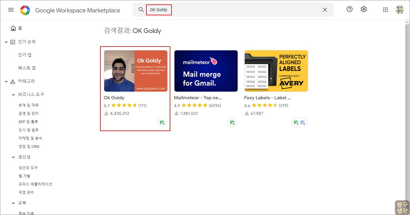Click the Sheets add-on icon under Ok Goldy
This screenshot has width=410, height=215.
click(x=162, y=123)
